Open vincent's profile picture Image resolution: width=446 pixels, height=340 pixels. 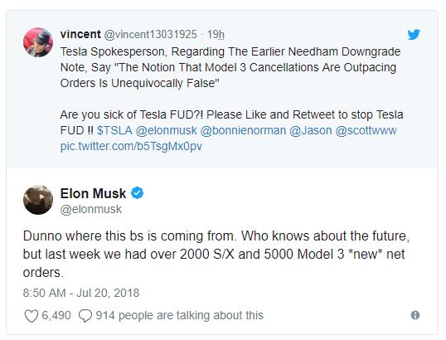(x=38, y=42)
